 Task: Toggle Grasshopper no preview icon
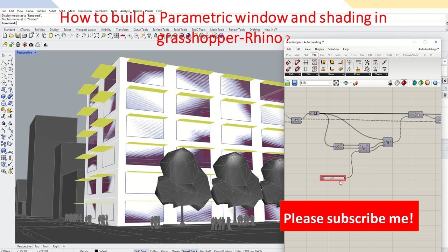tap(390, 83)
